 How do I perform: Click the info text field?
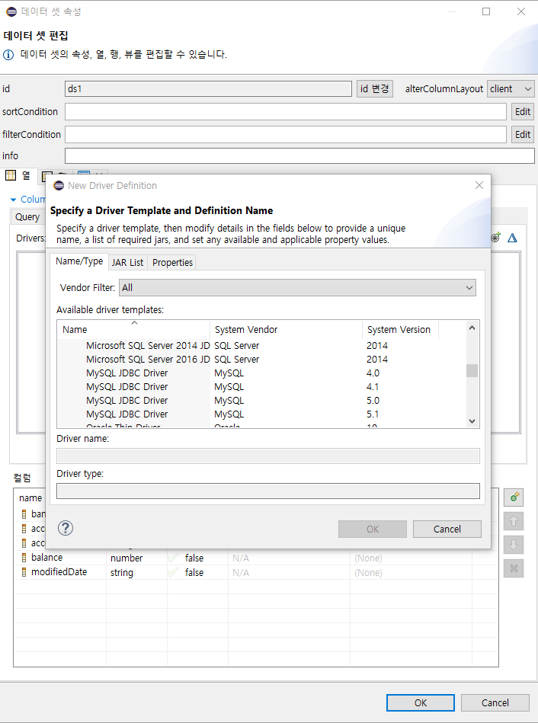(x=299, y=155)
